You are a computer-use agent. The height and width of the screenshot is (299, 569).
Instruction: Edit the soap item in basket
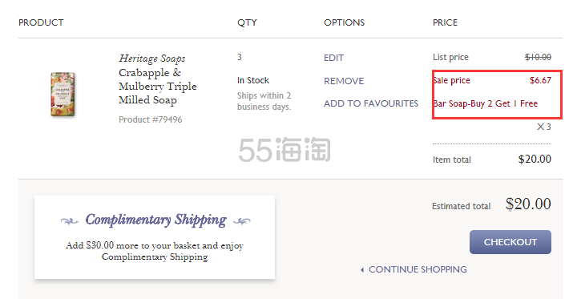[333, 58]
